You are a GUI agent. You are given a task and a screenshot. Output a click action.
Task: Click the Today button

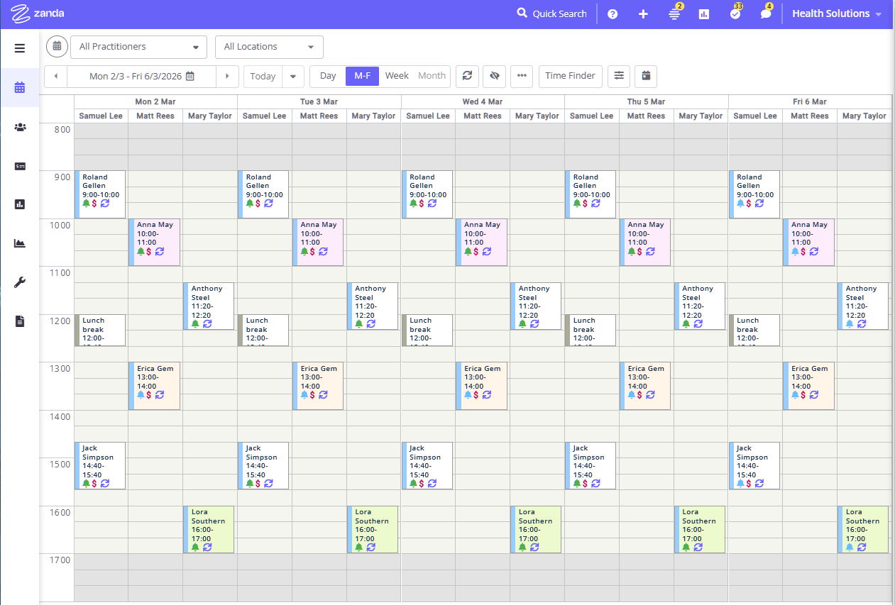pyautogui.click(x=263, y=77)
